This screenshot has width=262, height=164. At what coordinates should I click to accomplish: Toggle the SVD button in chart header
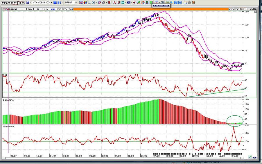[59, 9]
